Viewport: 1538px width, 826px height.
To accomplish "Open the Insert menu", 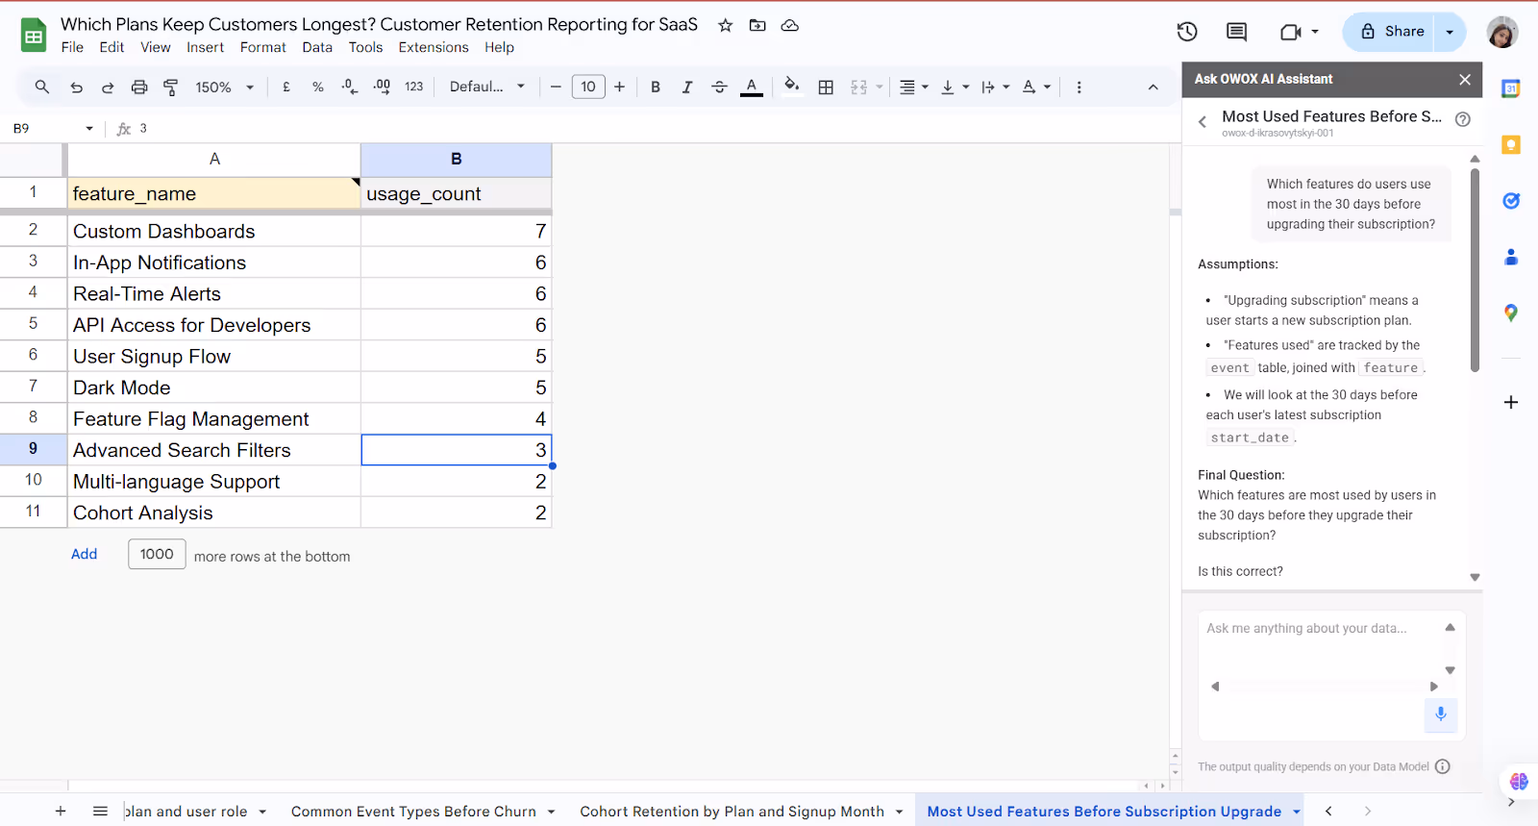I will point(205,47).
